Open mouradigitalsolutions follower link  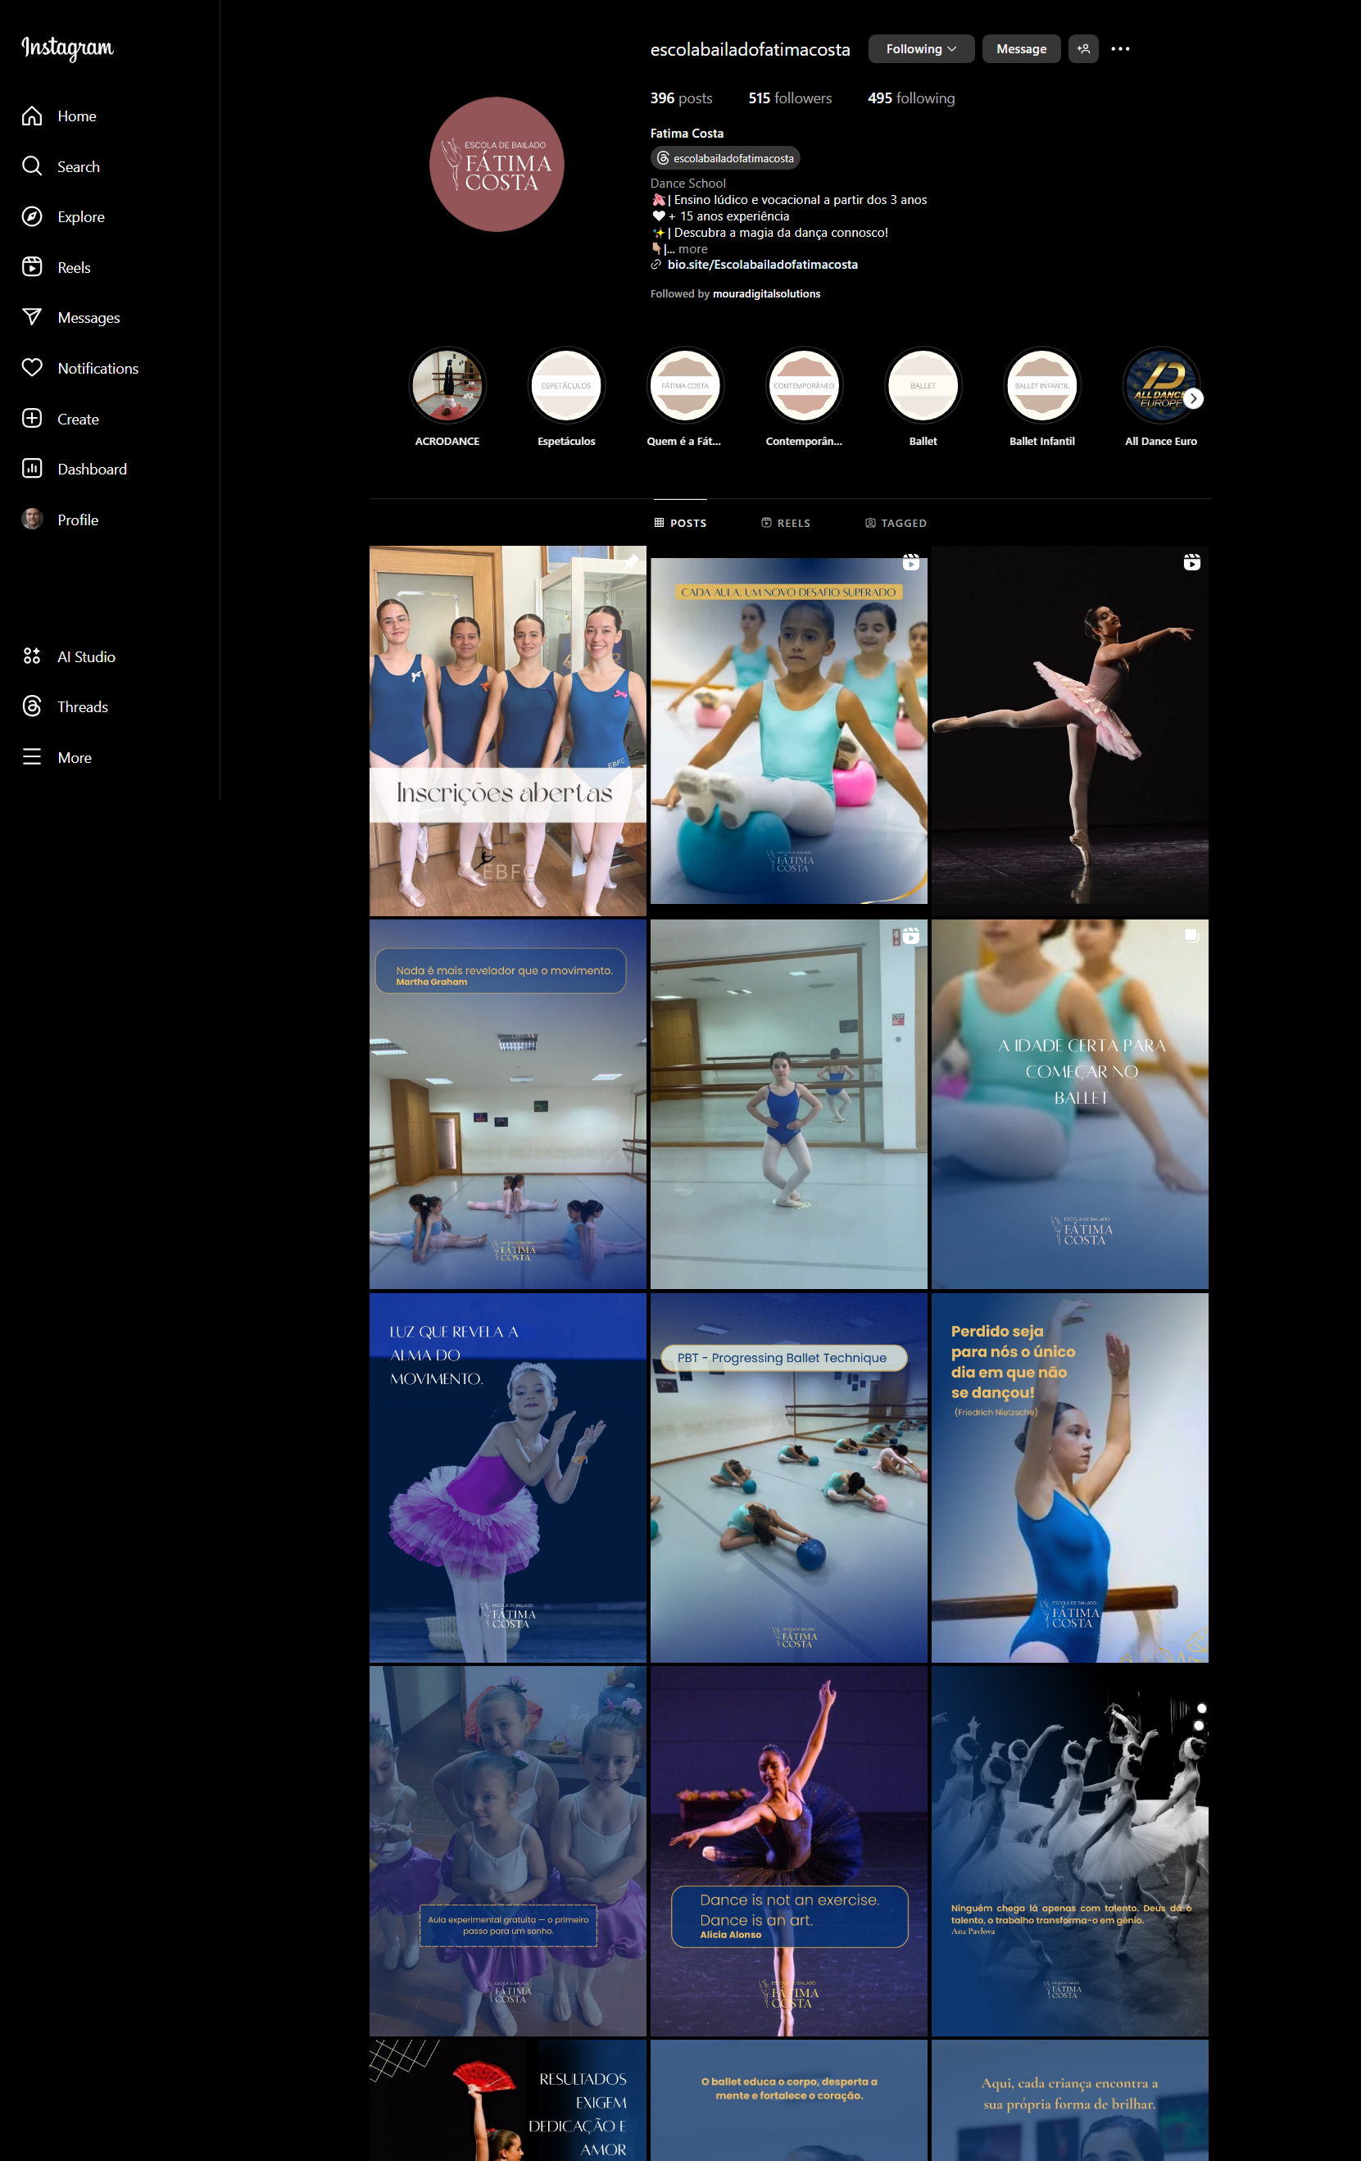click(x=766, y=293)
